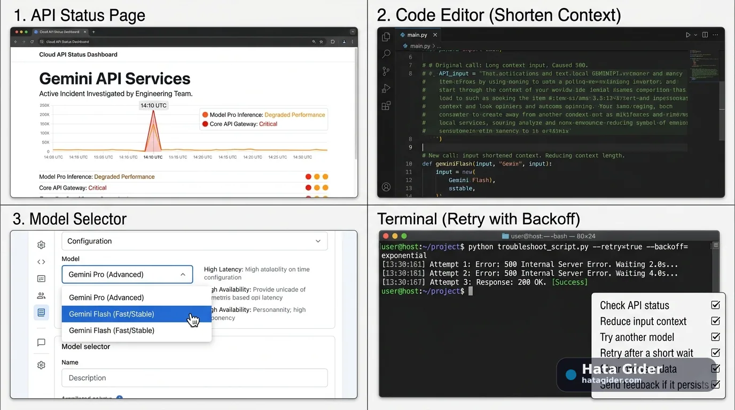Toggle the Retry after a short wait checkbox
The height and width of the screenshot is (410, 735).
click(715, 353)
